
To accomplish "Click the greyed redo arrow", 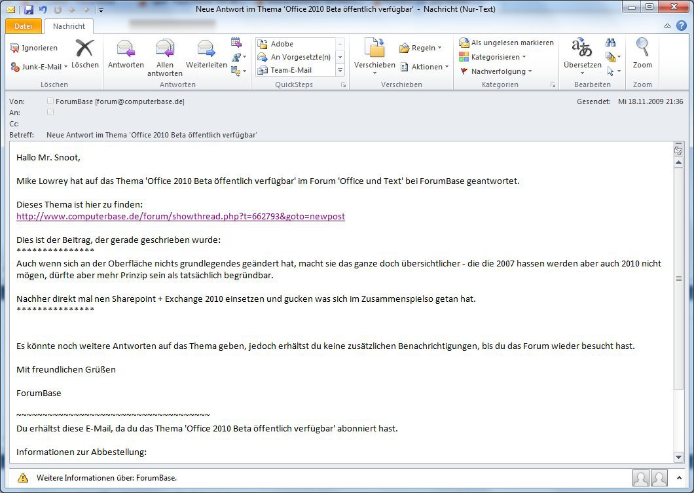I will click(58, 9).
